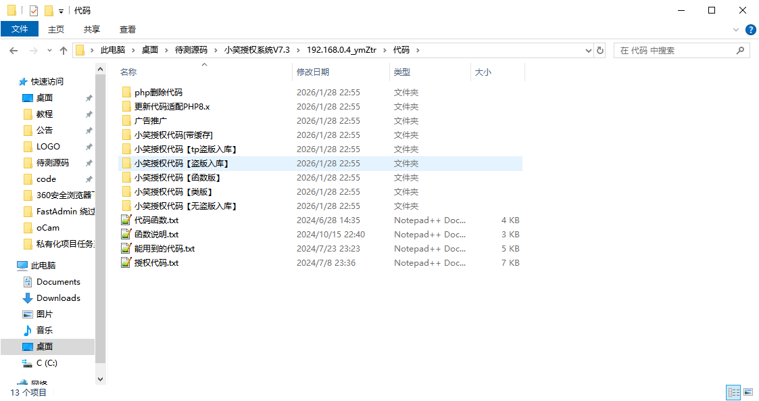Viewport: 759px width, 401px height.
Task: Select the 能用到的代码.txt file icon
Action: 126,248
